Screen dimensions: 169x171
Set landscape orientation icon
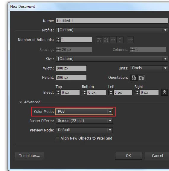pos(141,78)
